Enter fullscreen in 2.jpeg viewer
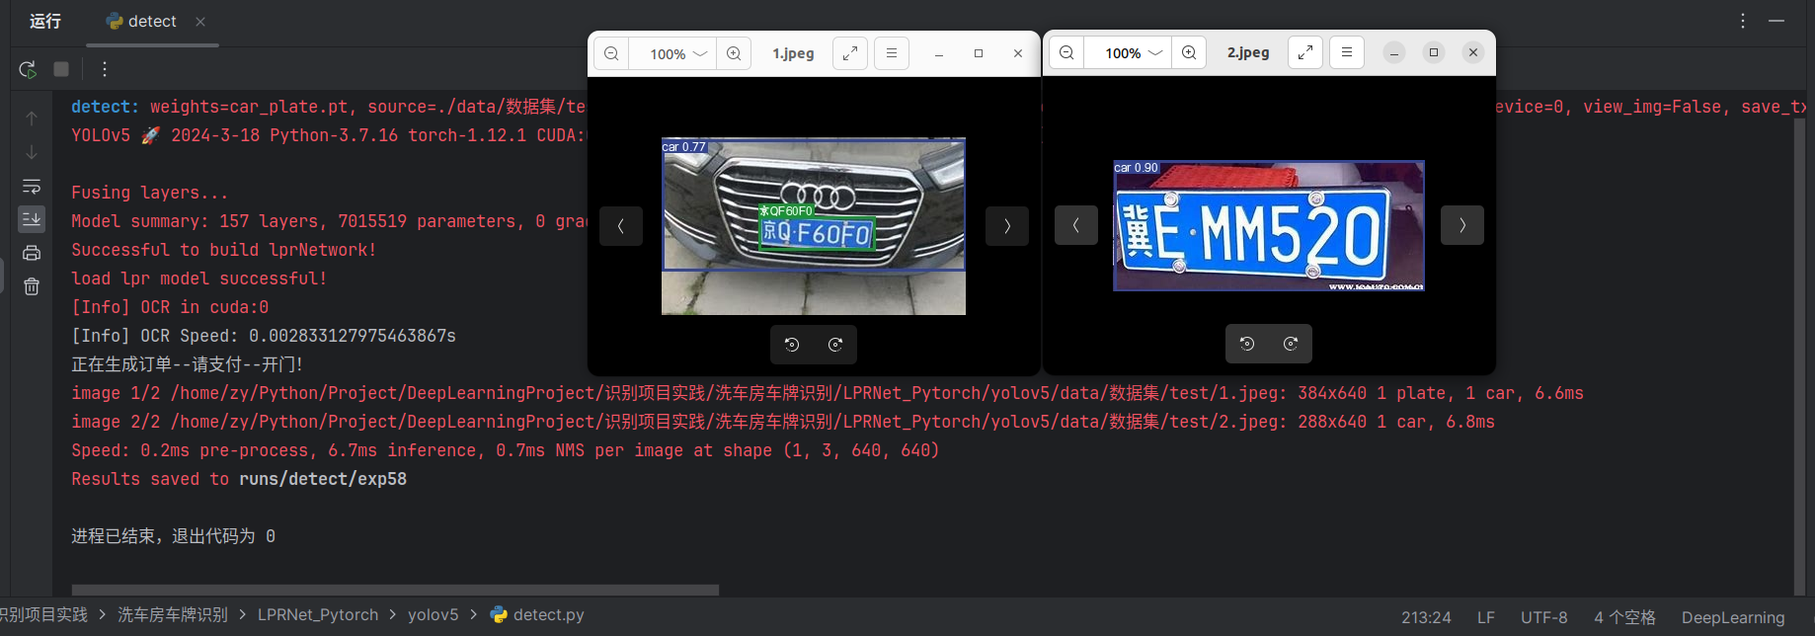 coord(1305,53)
